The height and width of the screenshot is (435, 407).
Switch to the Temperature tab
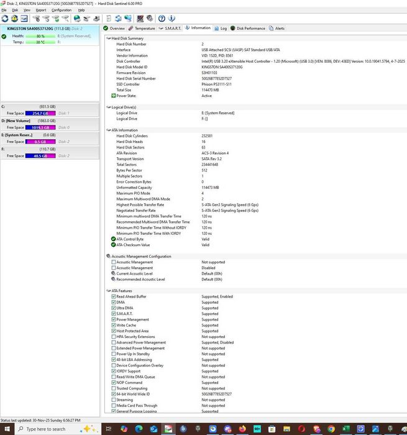point(142,29)
